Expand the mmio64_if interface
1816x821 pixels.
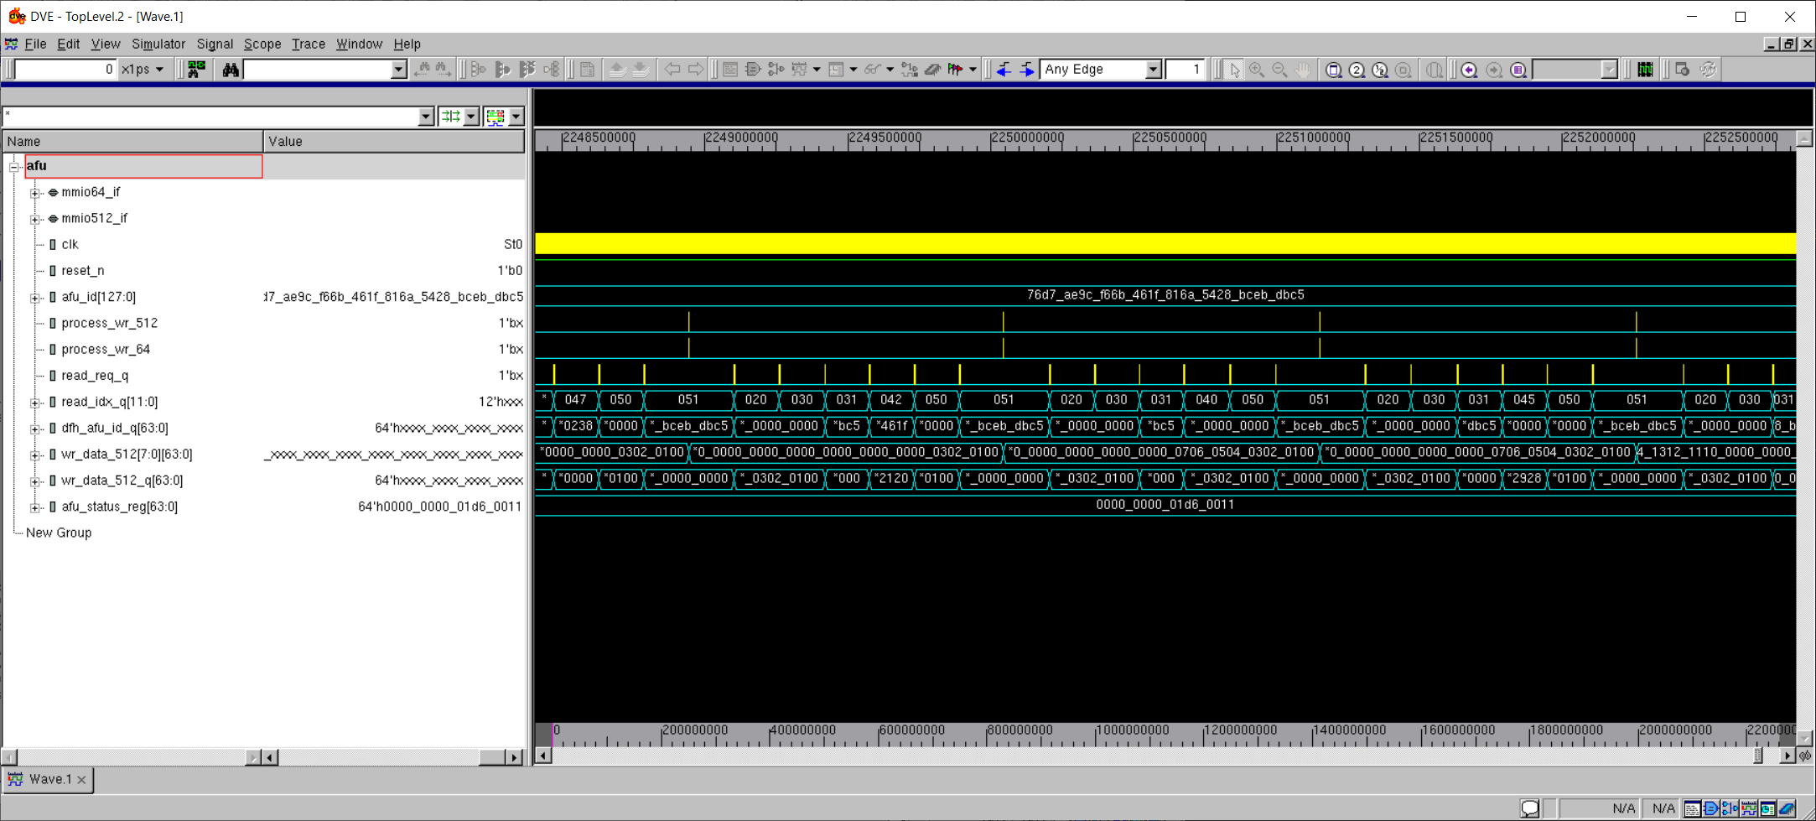pyautogui.click(x=35, y=193)
